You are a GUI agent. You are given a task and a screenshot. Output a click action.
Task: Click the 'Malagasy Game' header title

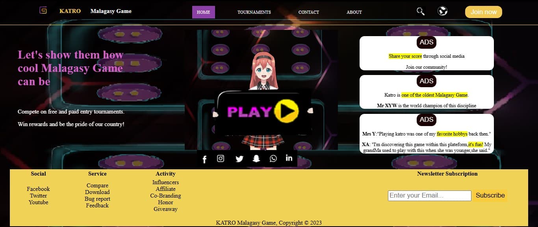coord(111,11)
